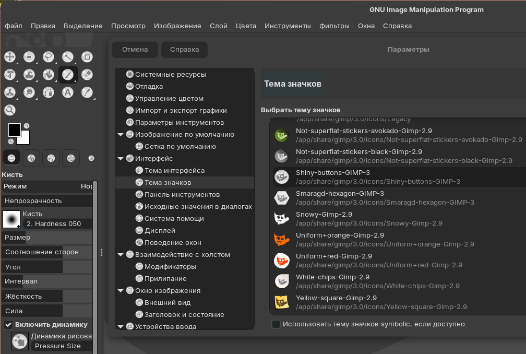Open the Файл menu
526x354 pixels.
pyautogui.click(x=14, y=26)
